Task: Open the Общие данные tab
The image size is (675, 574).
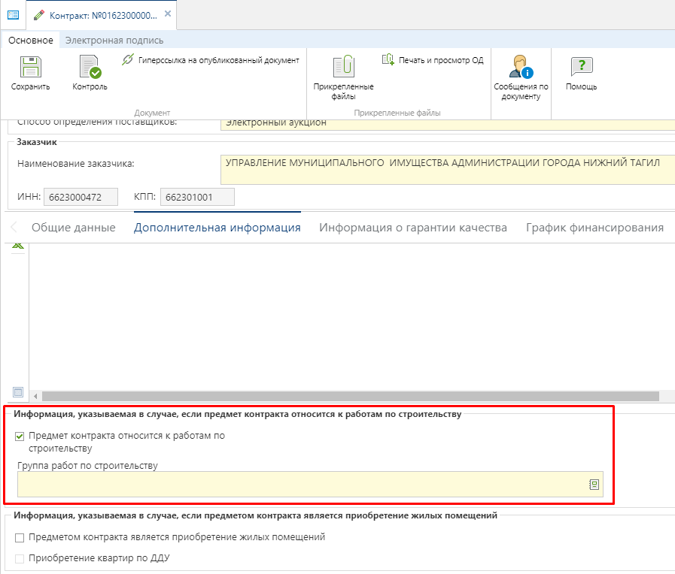Action: [73, 228]
